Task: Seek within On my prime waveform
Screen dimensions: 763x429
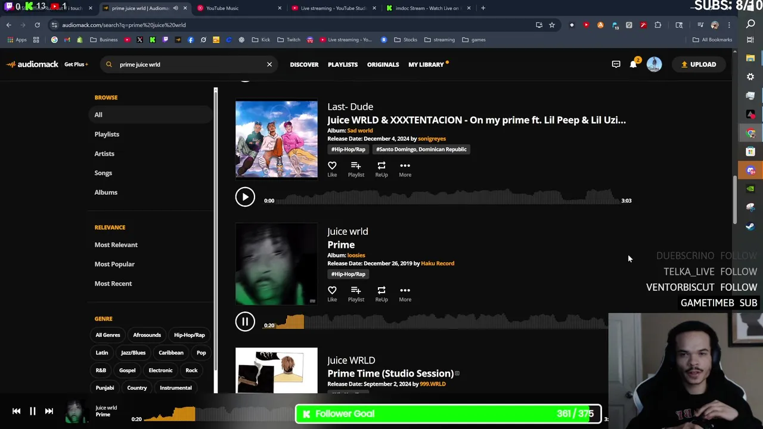Action: [x=448, y=197]
